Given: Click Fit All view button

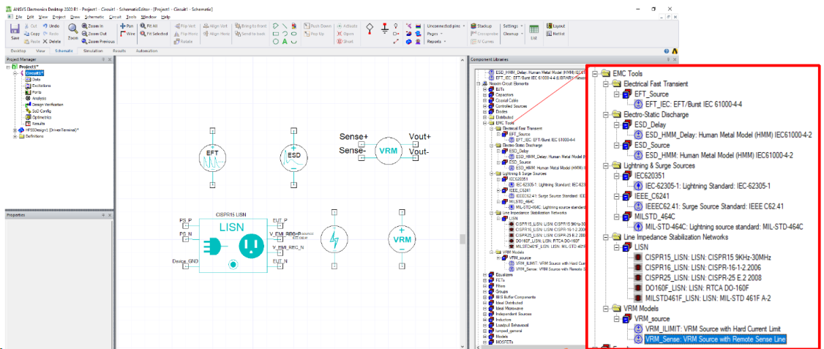Looking at the screenshot, I should point(149,26).
